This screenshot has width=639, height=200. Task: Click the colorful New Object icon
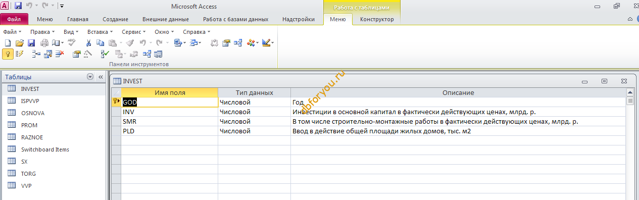click(x=251, y=43)
